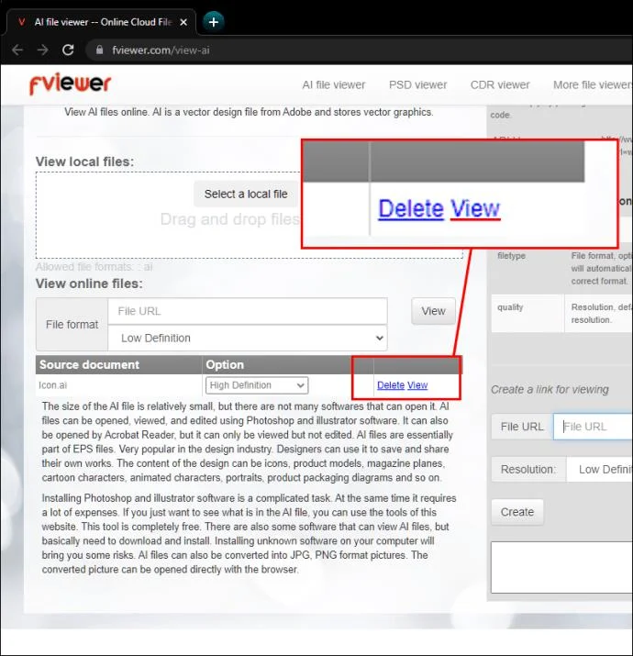
Task: Click the File format label
Action: click(x=72, y=325)
